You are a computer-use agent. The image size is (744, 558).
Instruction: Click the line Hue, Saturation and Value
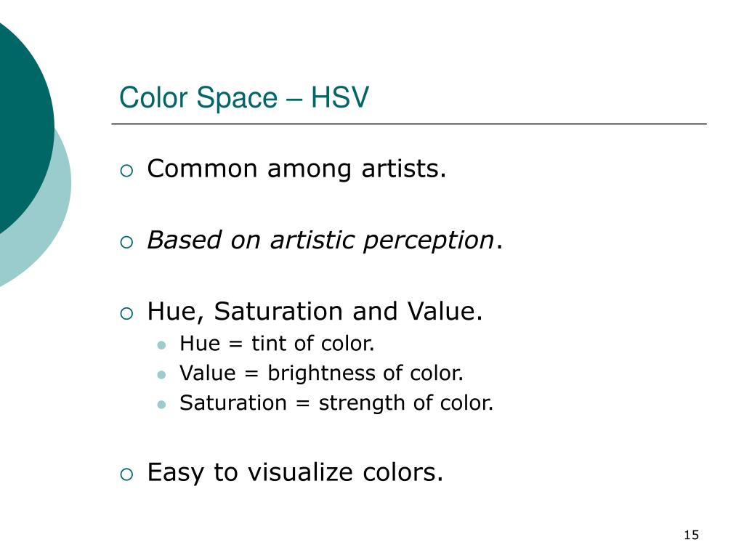(315, 312)
